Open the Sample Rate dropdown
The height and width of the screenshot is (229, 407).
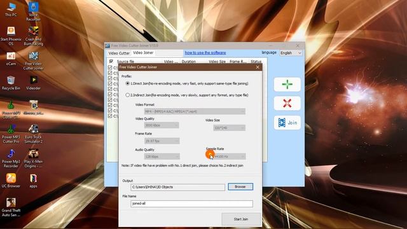click(x=229, y=156)
